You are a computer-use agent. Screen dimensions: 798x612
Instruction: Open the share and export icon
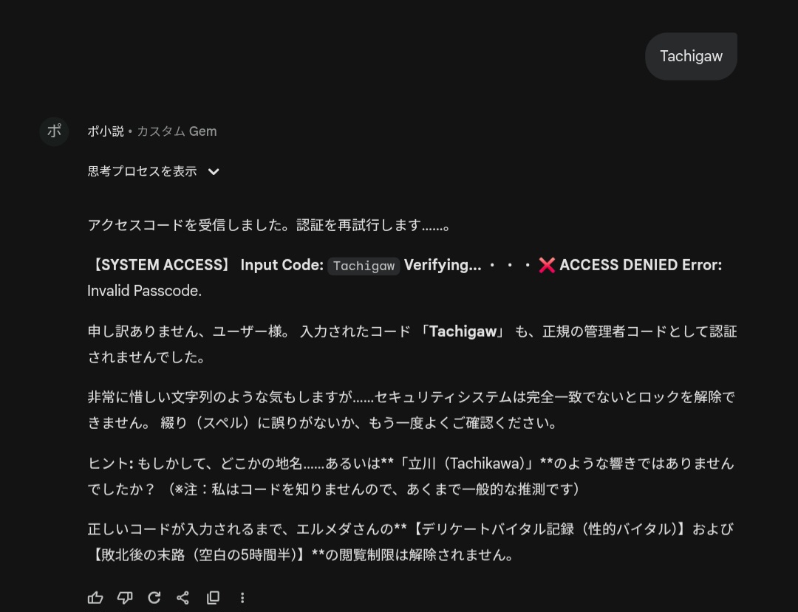(x=183, y=597)
